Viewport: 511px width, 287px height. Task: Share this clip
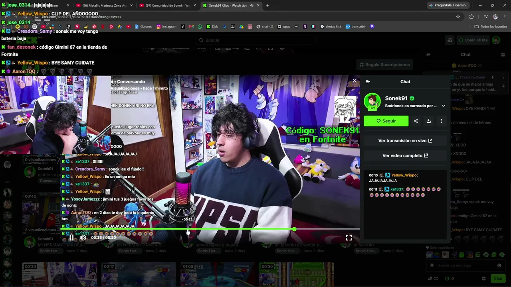[416, 121]
